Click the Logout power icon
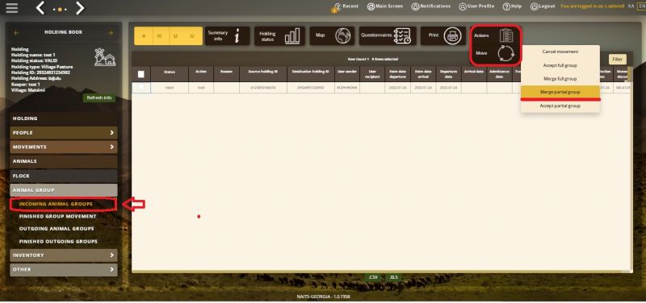This screenshot has width=646, height=303. coord(535,6)
